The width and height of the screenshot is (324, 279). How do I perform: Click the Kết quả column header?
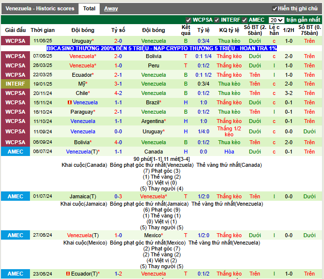186,30
